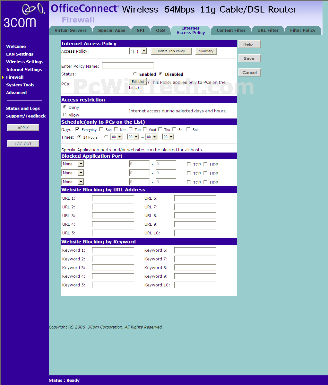Set the policy Status to Enabled

(x=135, y=74)
